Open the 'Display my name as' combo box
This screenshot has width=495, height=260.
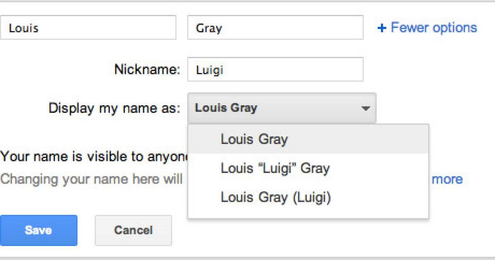tap(281, 108)
